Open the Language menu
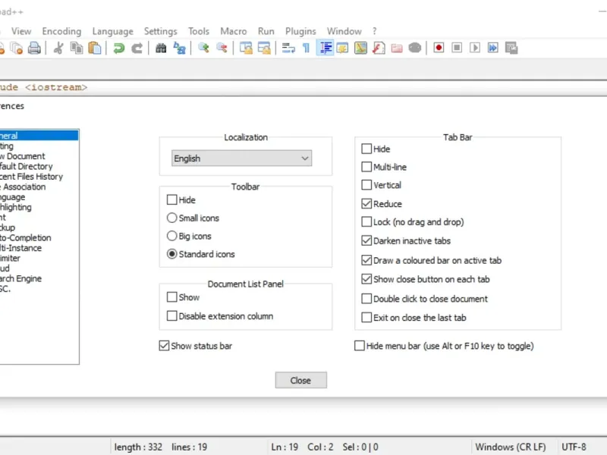This screenshot has width=607, height=455. click(112, 31)
